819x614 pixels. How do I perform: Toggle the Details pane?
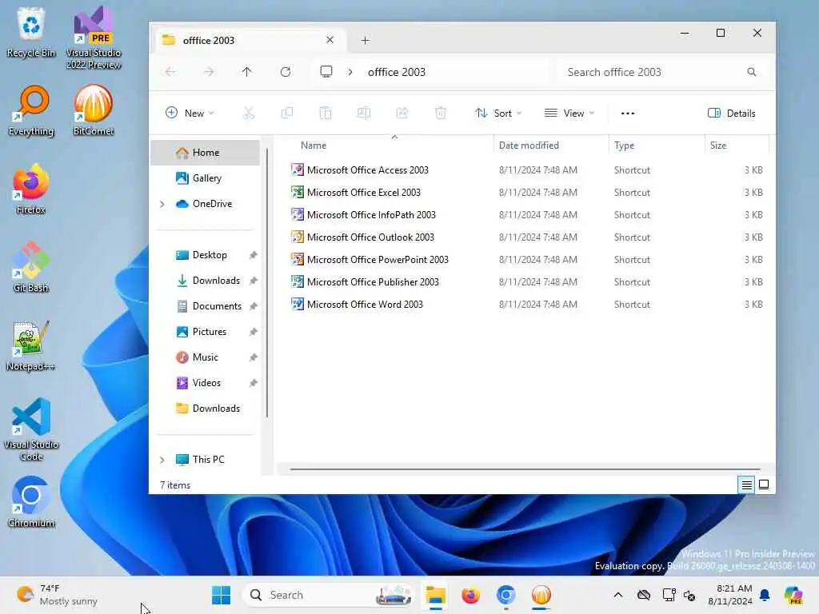(731, 114)
